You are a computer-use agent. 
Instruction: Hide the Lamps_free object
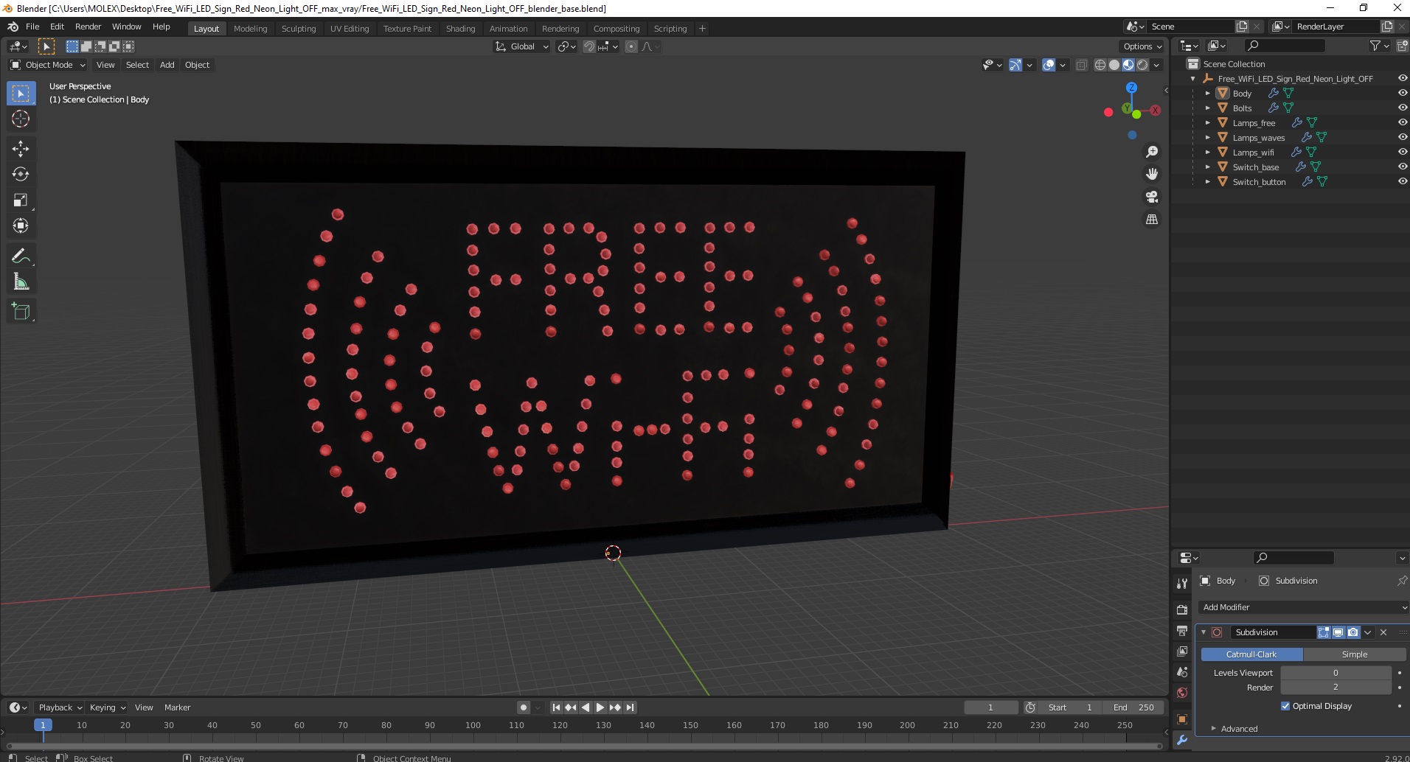click(1402, 123)
